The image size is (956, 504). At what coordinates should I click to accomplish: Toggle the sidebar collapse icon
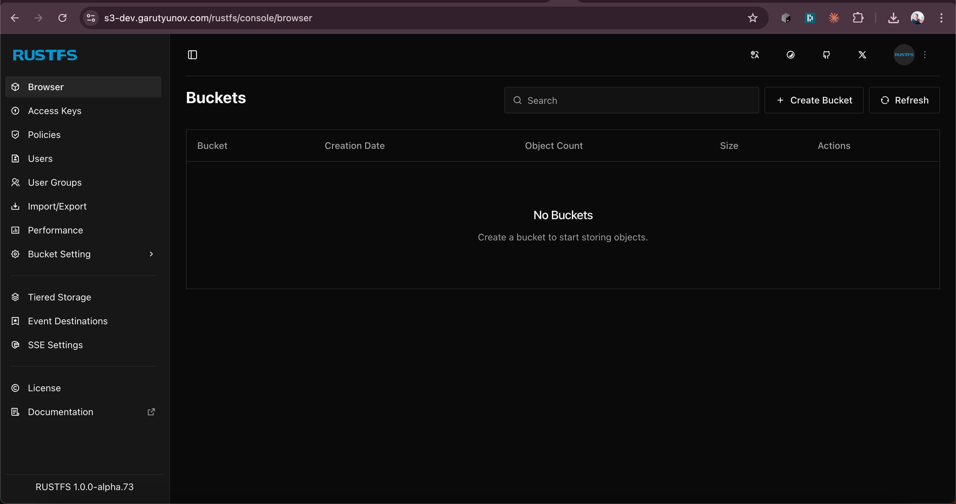(192, 55)
